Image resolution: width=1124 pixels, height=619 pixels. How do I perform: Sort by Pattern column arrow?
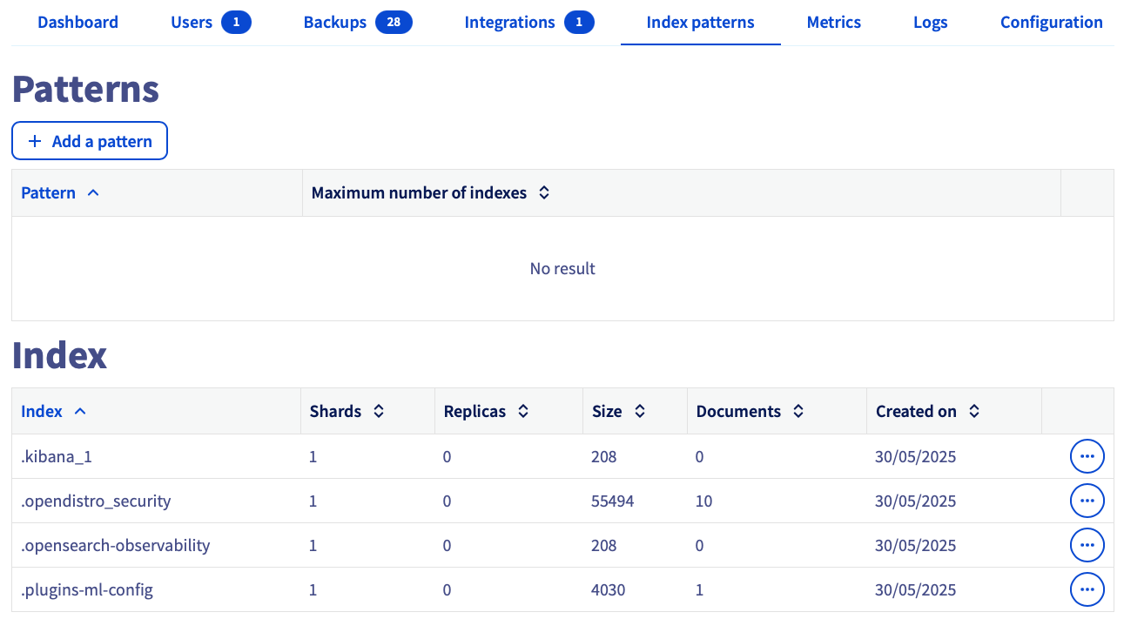pyautogui.click(x=93, y=193)
